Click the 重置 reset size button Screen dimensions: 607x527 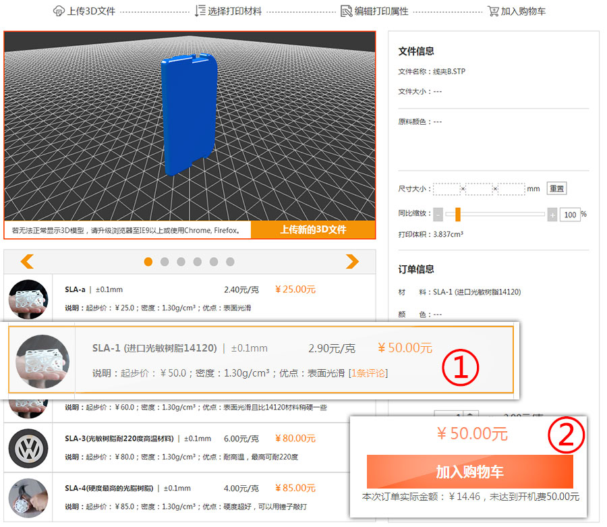click(x=556, y=189)
